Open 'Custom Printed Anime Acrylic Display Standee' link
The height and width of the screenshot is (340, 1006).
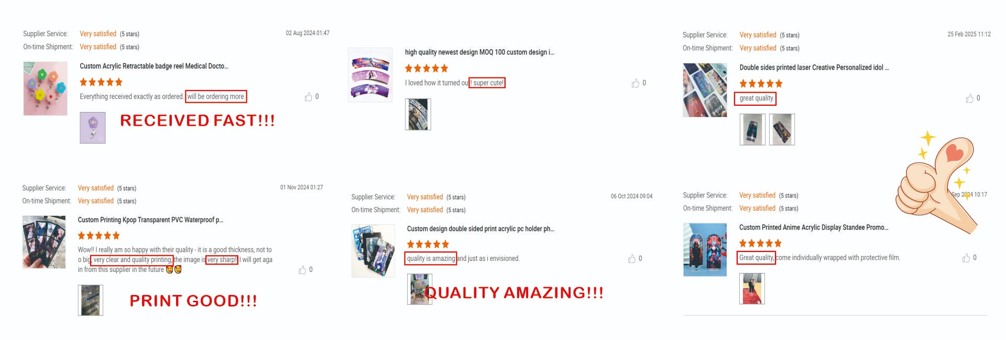[814, 227]
